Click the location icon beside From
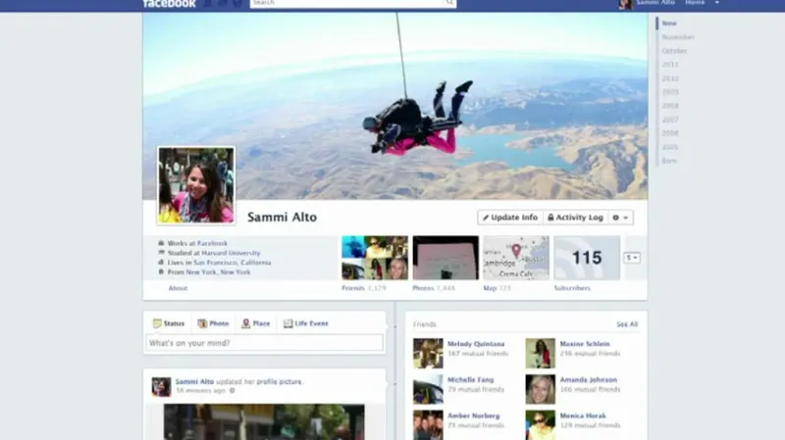The image size is (785, 440). coord(161,271)
